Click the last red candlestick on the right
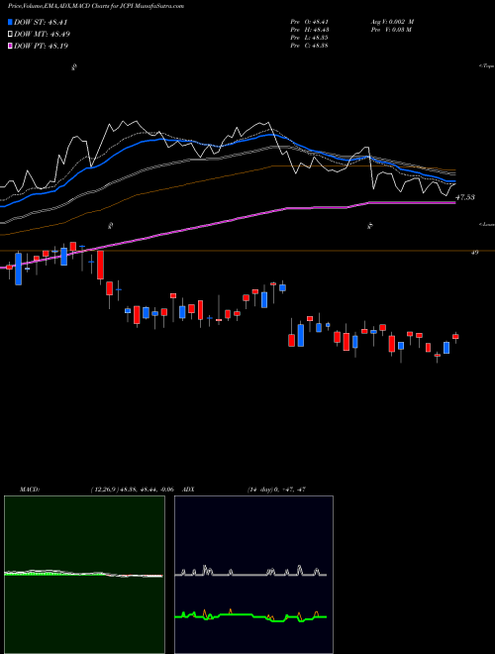 point(455,337)
